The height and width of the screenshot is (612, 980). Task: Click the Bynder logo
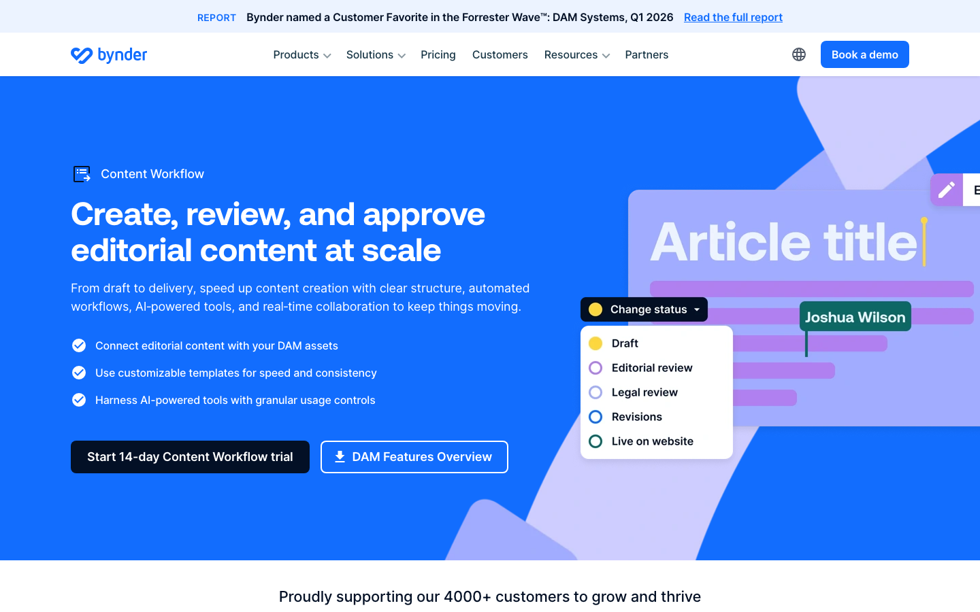click(109, 54)
